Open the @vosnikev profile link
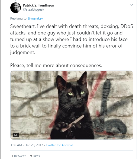This screenshot has width=139, height=159. [35, 18]
